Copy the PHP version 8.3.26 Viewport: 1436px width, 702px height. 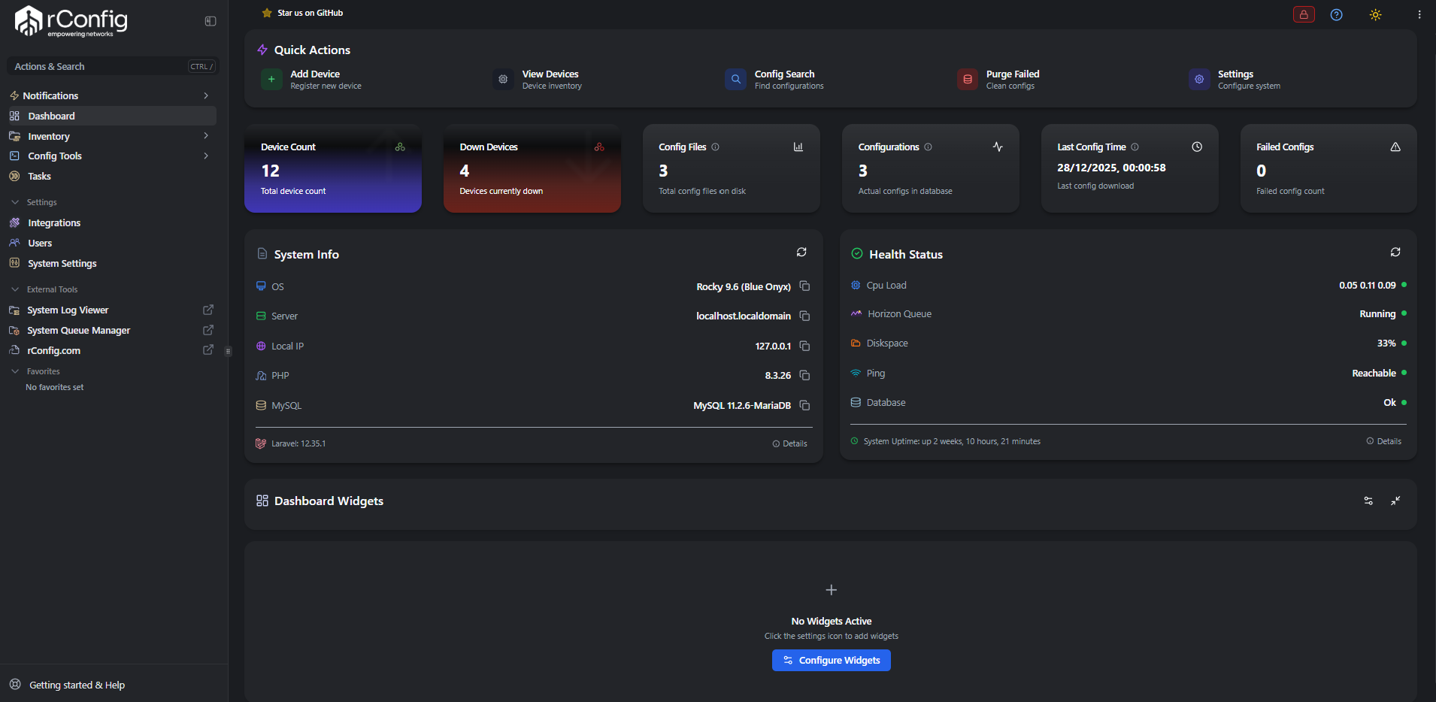coord(804,375)
